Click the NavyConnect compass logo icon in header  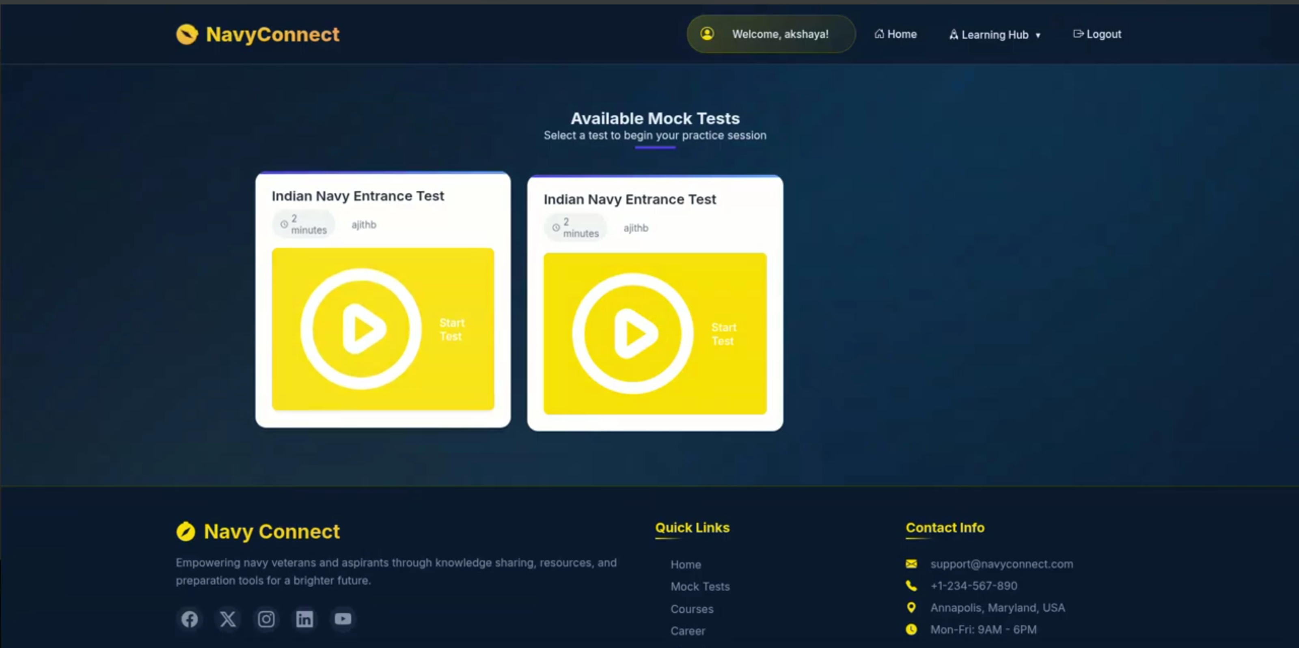click(187, 34)
